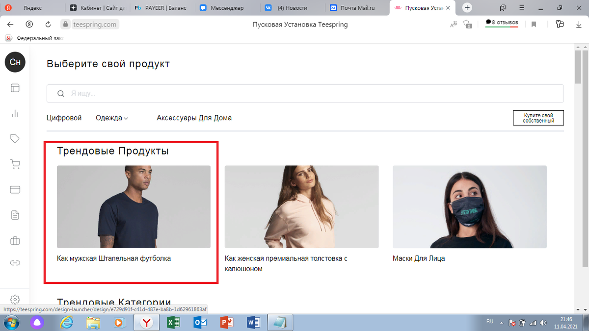Click the Трендовые Продукты heading
589x331 pixels.
(x=113, y=151)
